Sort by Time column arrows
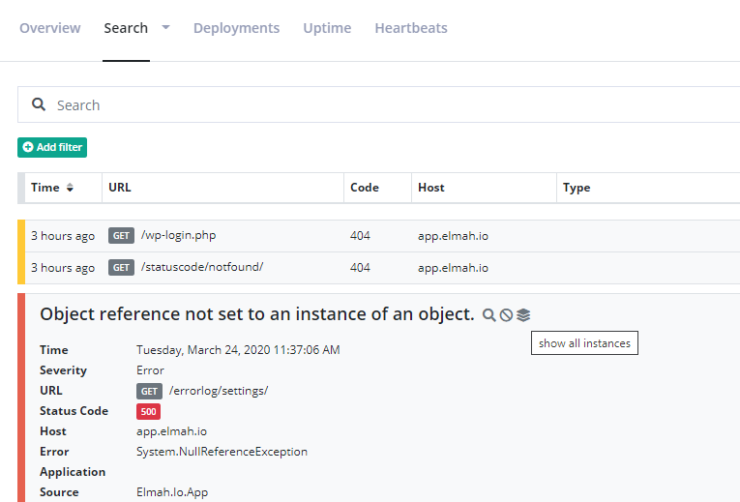 [70, 188]
